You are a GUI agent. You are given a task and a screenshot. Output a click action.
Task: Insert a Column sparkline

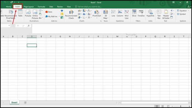pyautogui.click(x=120, y=13)
